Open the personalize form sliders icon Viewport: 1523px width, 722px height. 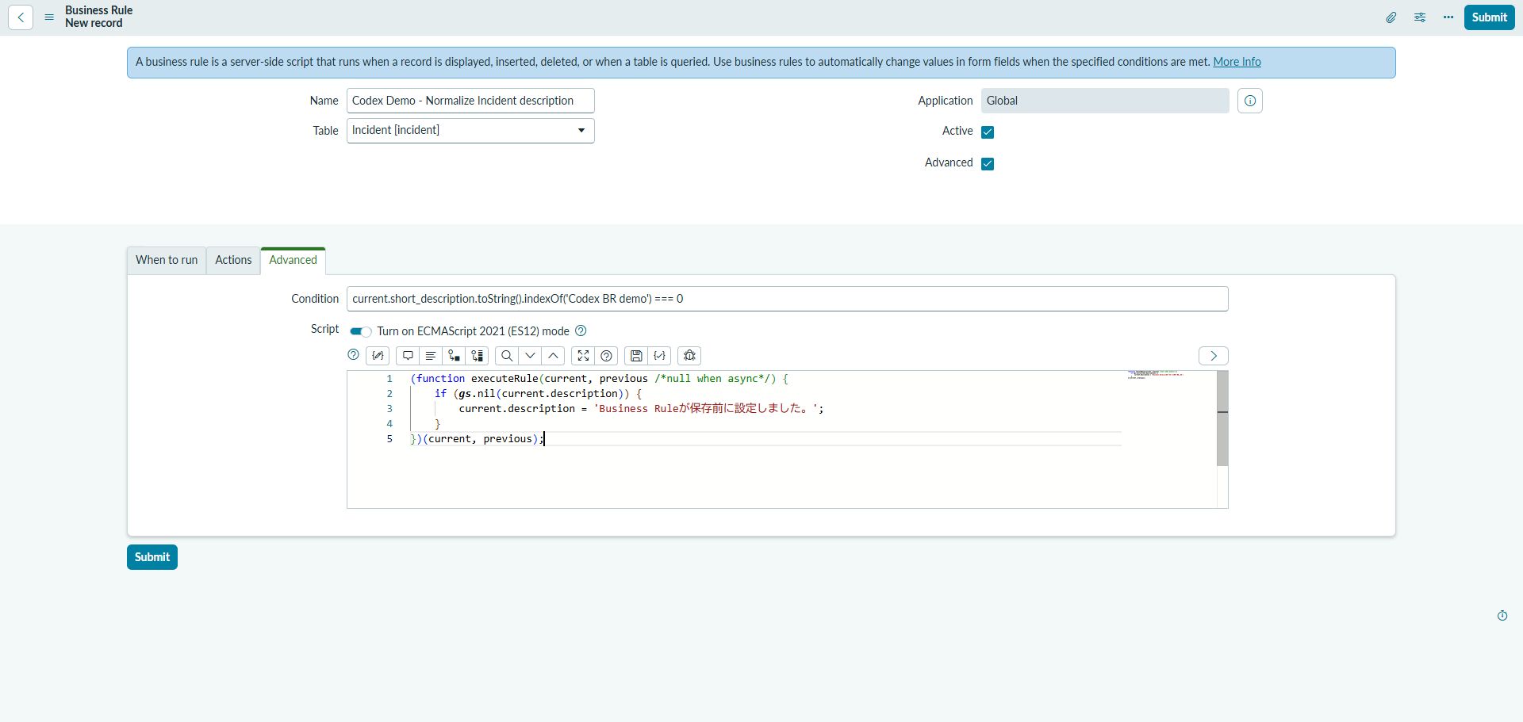(x=1420, y=17)
